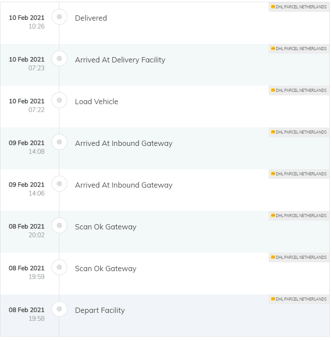Click the DHL logo beside Arrived At Delivery Facility
332x341 pixels.
(x=273, y=49)
